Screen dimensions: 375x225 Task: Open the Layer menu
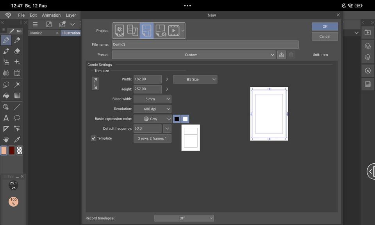click(x=71, y=15)
